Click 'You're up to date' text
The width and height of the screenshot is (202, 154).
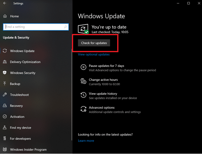(109, 27)
